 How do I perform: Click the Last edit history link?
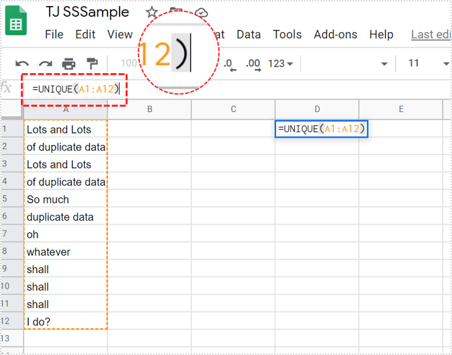431,34
